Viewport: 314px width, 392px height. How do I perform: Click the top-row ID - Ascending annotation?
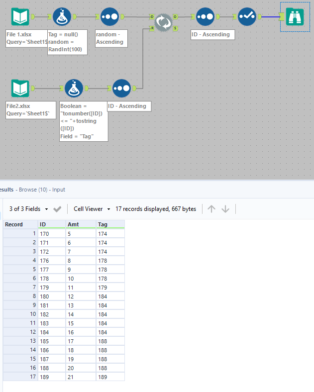212,34
